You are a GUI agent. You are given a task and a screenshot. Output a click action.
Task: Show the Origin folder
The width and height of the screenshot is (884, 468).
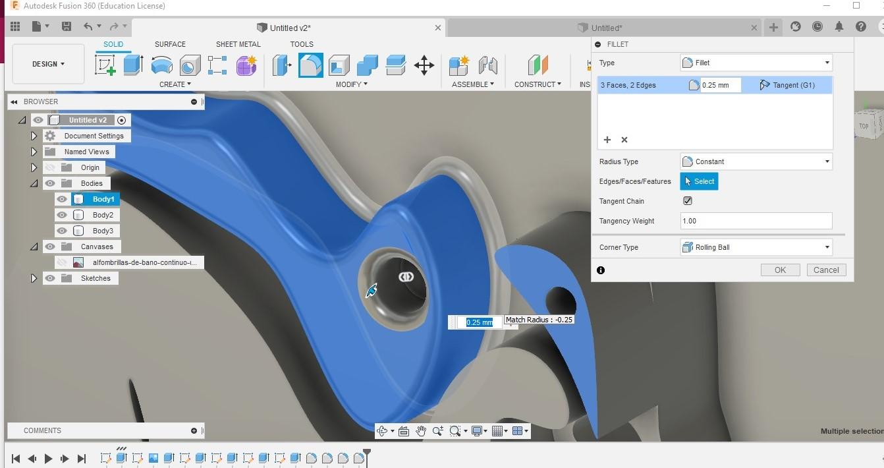(50, 167)
